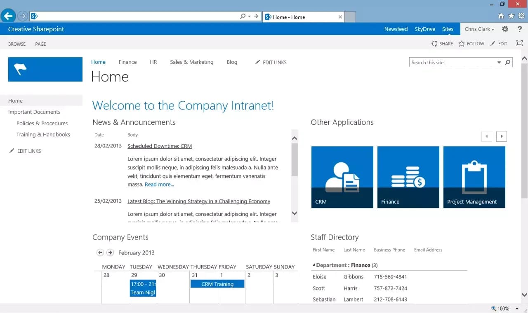Open the CRM application tile
528x313 pixels.
tap(342, 177)
